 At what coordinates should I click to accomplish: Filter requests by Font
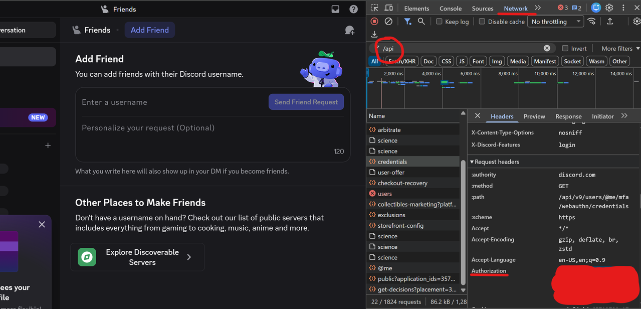point(479,61)
